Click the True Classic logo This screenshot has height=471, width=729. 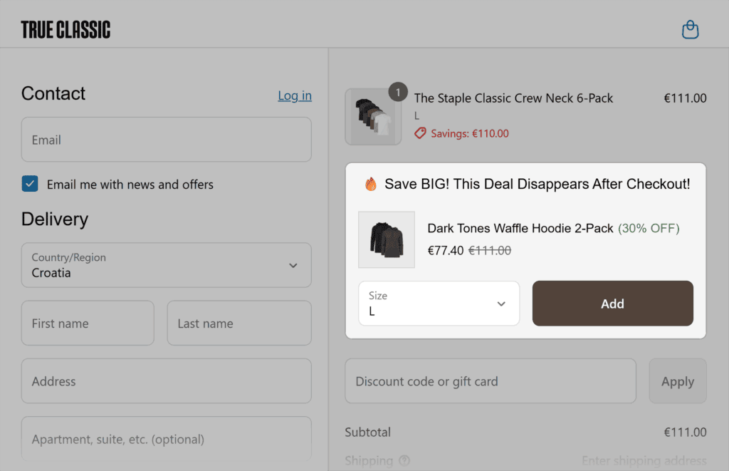tap(65, 29)
